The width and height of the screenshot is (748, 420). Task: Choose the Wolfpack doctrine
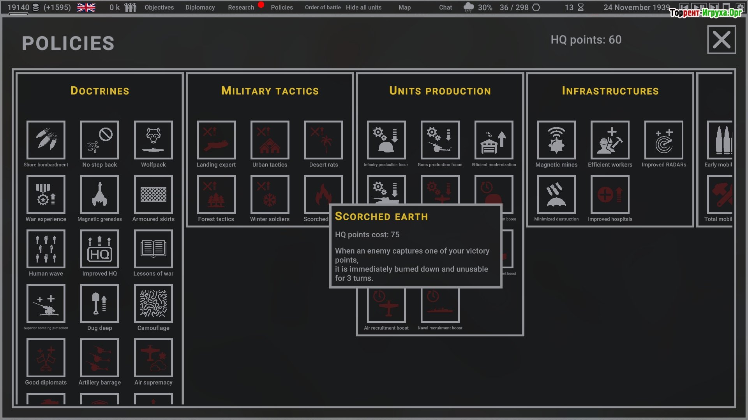pyautogui.click(x=153, y=140)
